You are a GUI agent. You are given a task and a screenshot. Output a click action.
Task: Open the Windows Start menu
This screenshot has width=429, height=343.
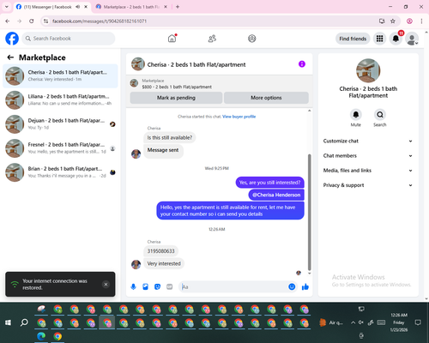(x=8, y=322)
